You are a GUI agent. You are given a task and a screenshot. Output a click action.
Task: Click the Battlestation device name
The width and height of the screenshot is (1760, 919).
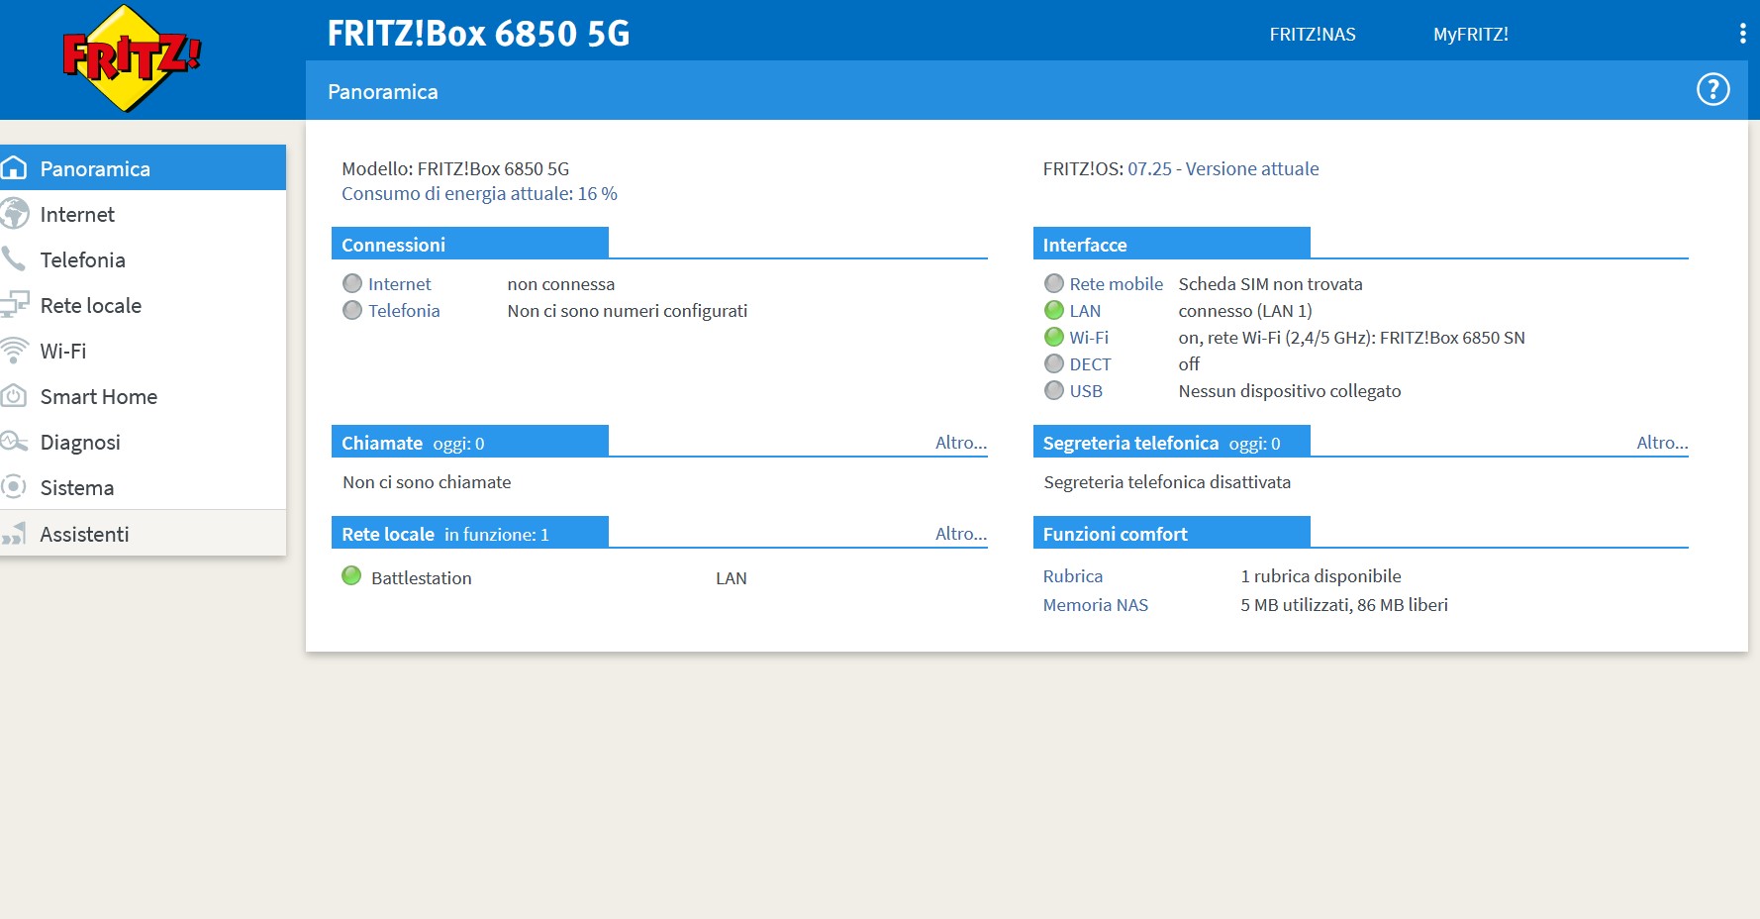click(x=421, y=577)
